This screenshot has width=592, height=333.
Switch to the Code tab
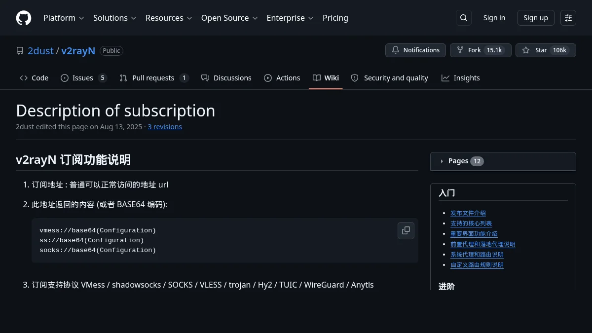[34, 78]
